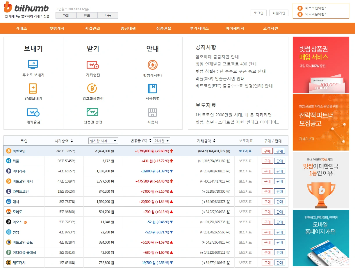Open 보조지표 for 비트코인 row

(x=245, y=151)
